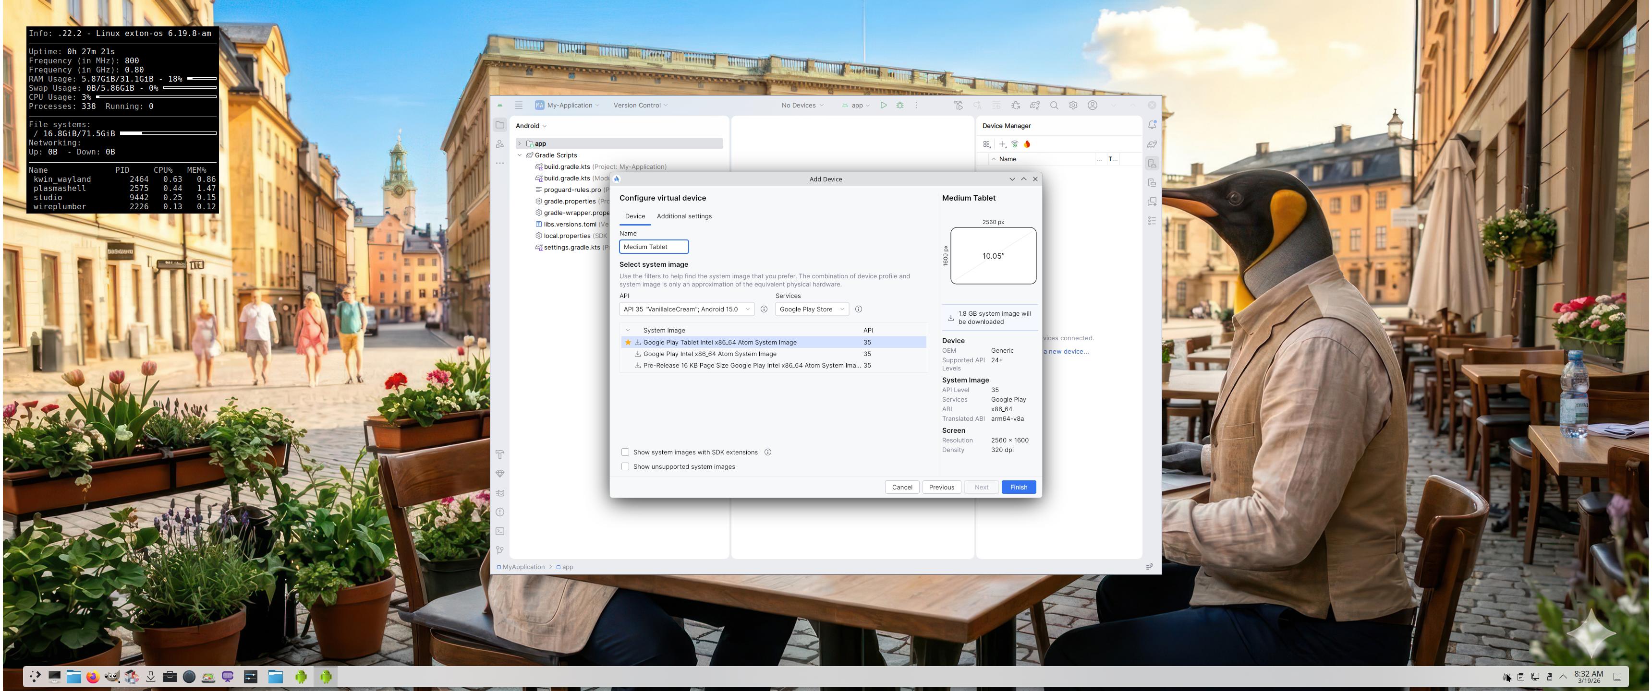This screenshot has width=1652, height=691.
Task: Click the Previous button
Action: click(941, 487)
